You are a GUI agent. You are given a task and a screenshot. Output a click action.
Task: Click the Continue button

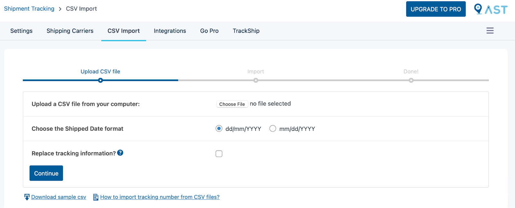tap(46, 173)
